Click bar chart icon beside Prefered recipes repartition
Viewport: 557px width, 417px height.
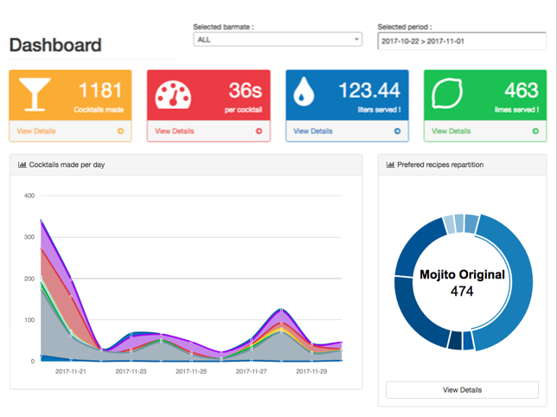pyautogui.click(x=390, y=164)
